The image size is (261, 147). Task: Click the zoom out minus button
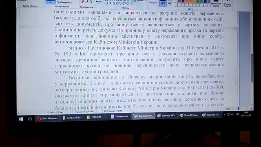232,109
